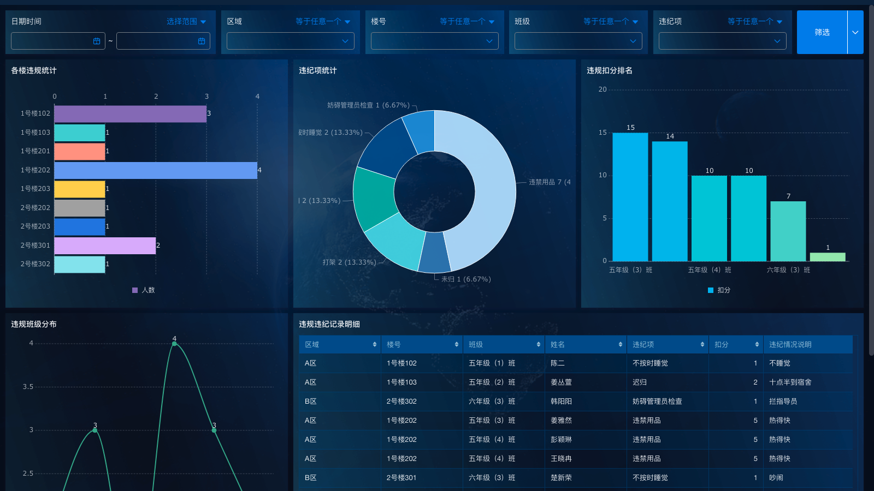Select the 1号楼202 blue bar
This screenshot has height=491, width=874.
pos(156,170)
